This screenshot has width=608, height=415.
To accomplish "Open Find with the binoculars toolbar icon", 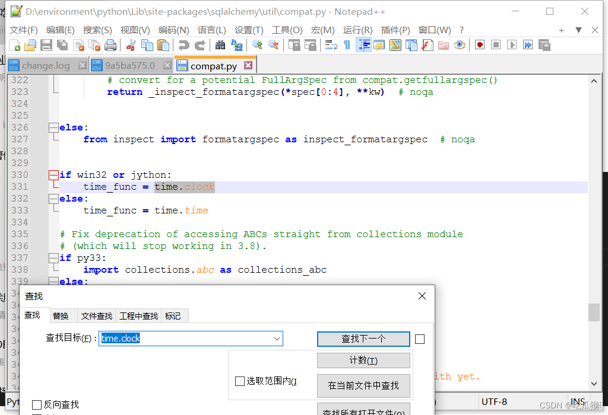I will pos(220,44).
